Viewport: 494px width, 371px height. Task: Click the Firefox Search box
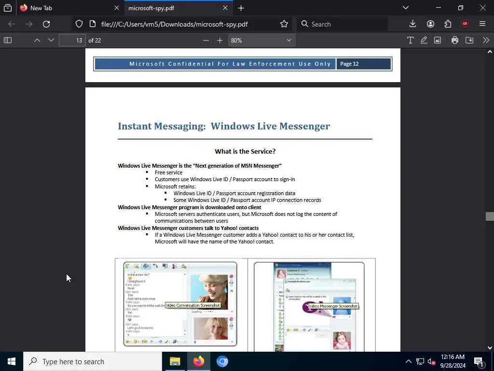coord(342,24)
